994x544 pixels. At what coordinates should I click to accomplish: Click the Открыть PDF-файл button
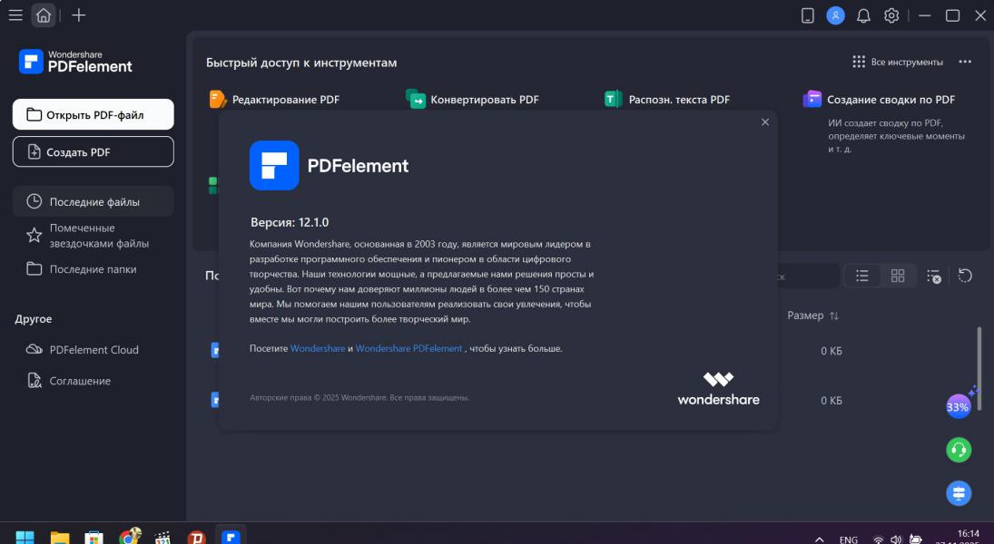point(93,115)
